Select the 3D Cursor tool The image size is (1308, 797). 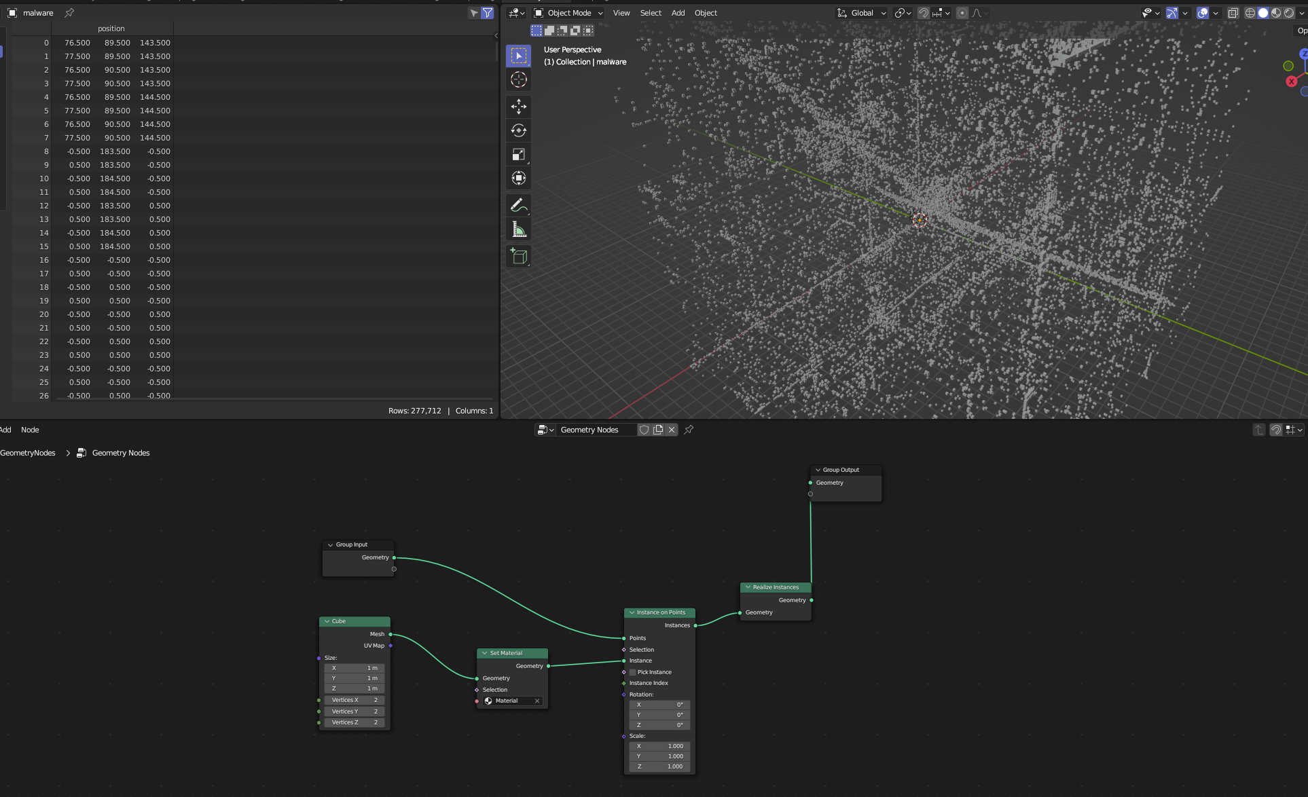(518, 79)
